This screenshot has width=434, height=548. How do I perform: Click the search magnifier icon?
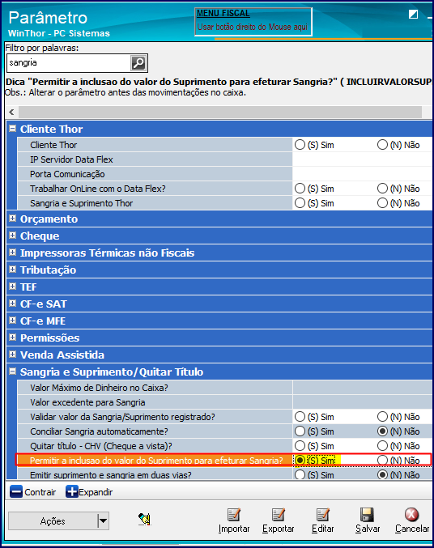click(x=138, y=63)
